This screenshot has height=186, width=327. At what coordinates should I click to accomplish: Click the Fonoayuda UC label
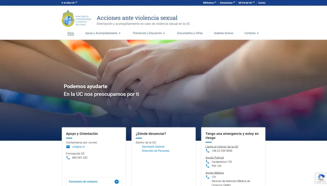[x=75, y=153]
